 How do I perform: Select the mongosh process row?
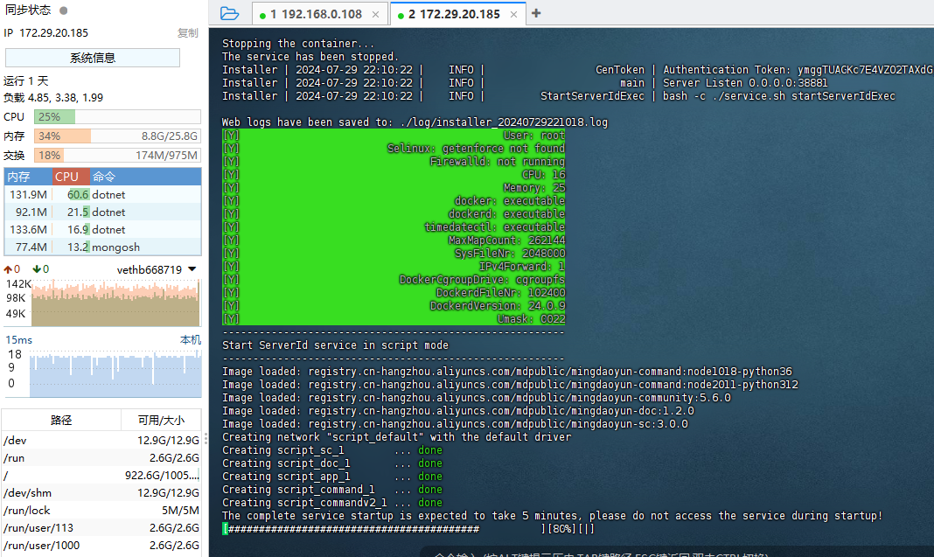pos(101,247)
